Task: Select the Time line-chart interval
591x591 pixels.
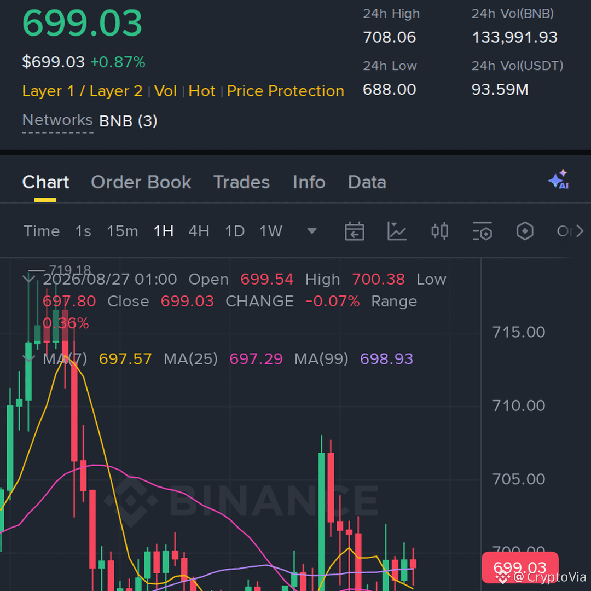Action: [42, 231]
